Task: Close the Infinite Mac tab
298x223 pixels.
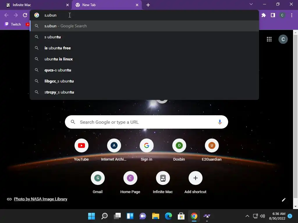Action: (x=68, y=5)
